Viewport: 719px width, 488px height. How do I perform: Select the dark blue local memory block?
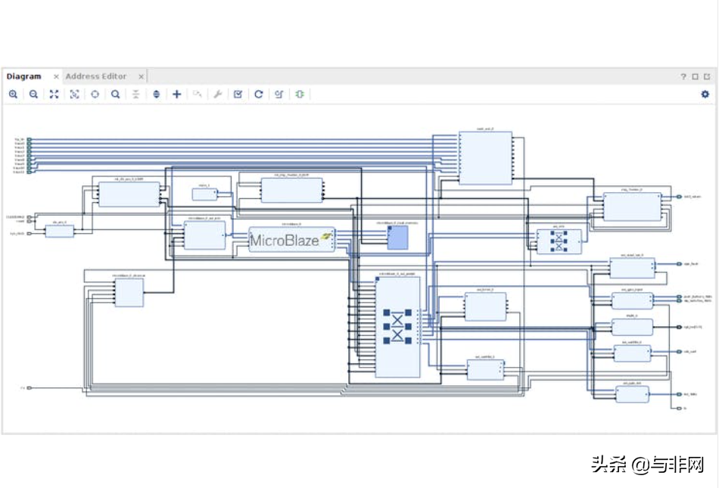click(397, 238)
